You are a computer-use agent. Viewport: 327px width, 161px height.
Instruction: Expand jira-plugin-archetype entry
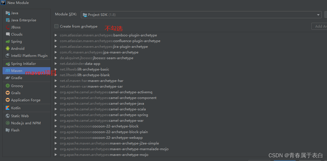click(x=56, y=47)
